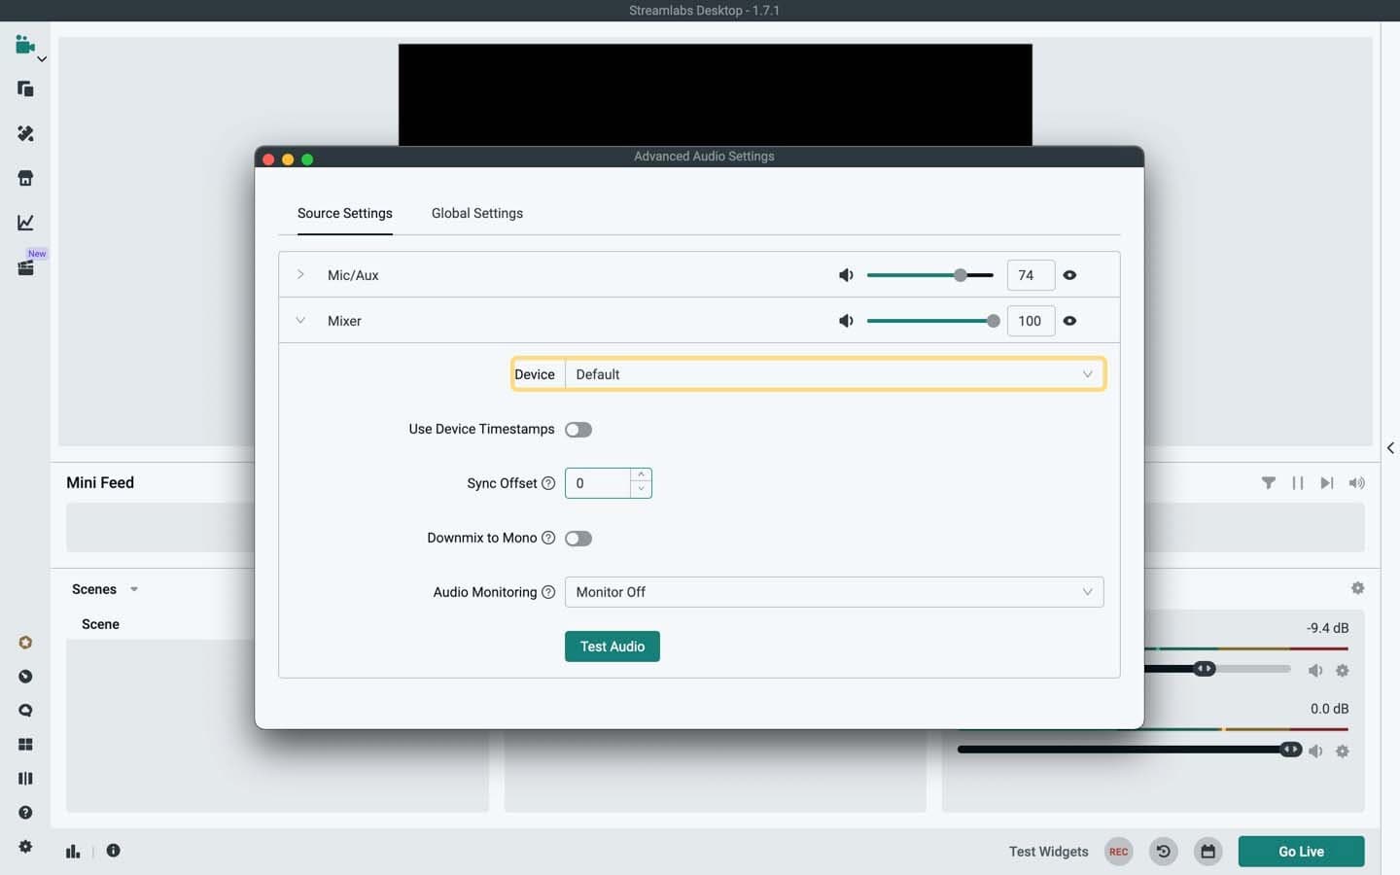Open performance metrics at bottom left
This screenshot has width=1400, height=875.
click(x=73, y=851)
